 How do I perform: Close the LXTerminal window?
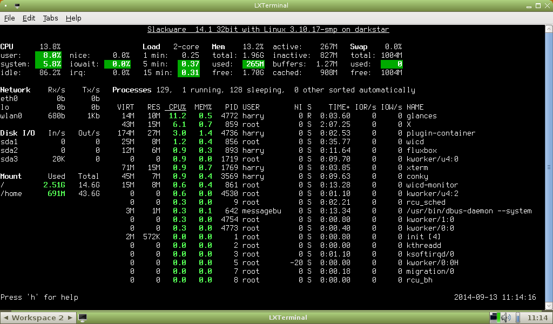(548, 6)
